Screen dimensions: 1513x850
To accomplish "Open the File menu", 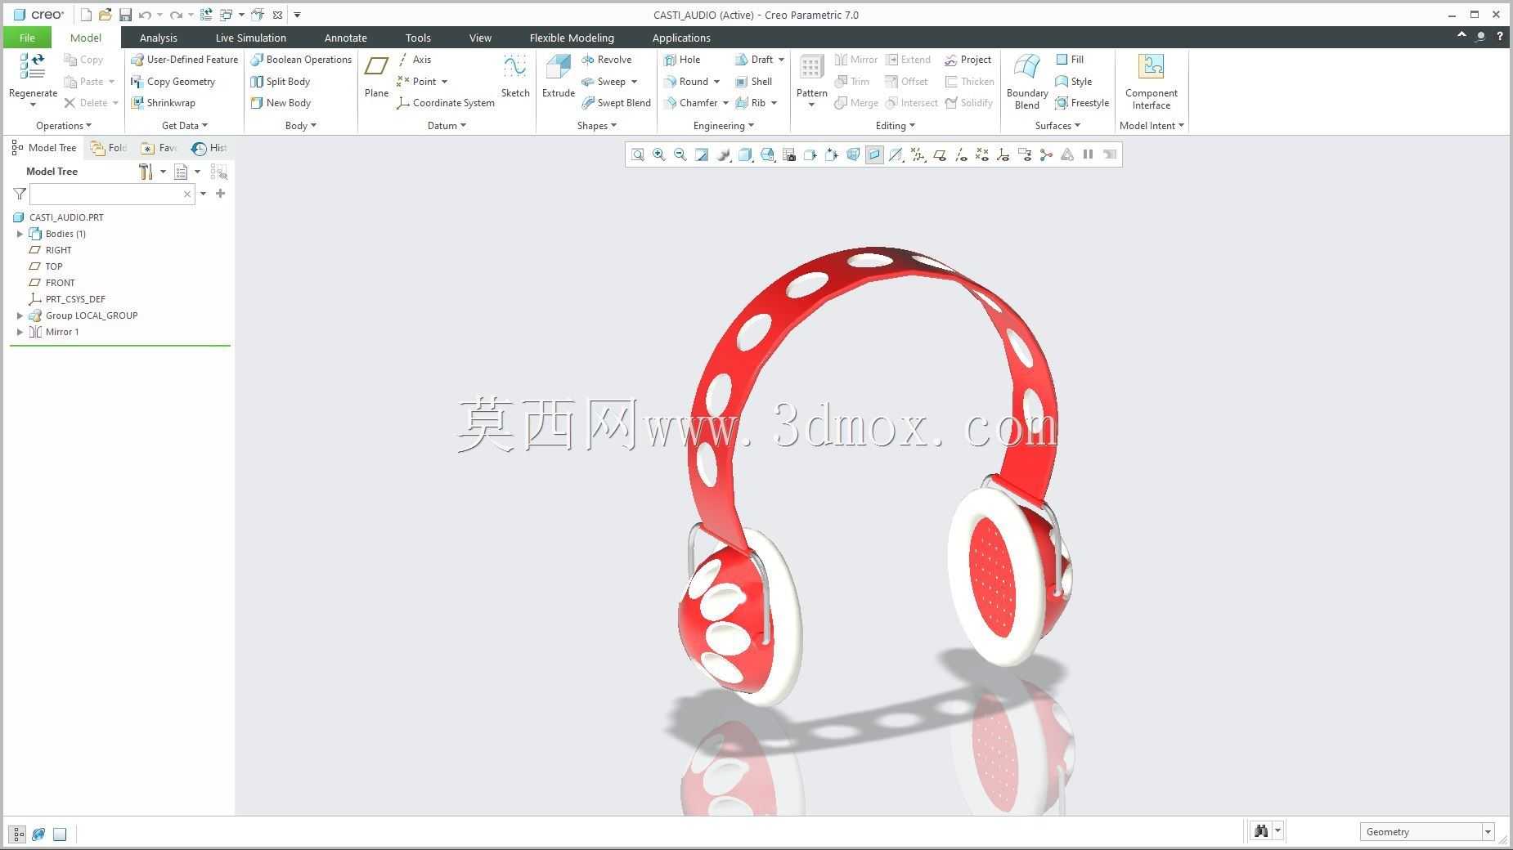I will click(27, 38).
